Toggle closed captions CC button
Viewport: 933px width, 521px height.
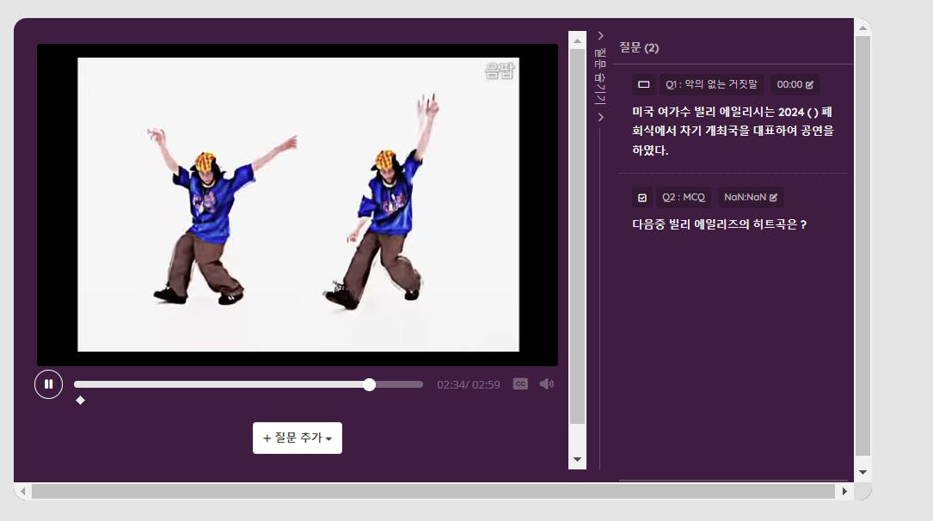click(x=520, y=384)
